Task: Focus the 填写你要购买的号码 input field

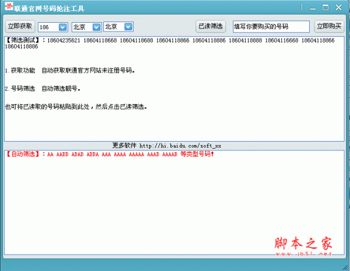Action: tap(271, 27)
